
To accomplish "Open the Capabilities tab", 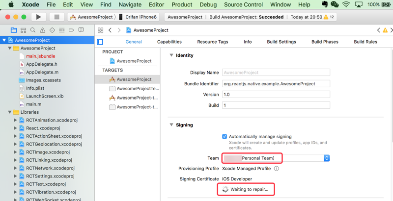I will pyautogui.click(x=169, y=42).
